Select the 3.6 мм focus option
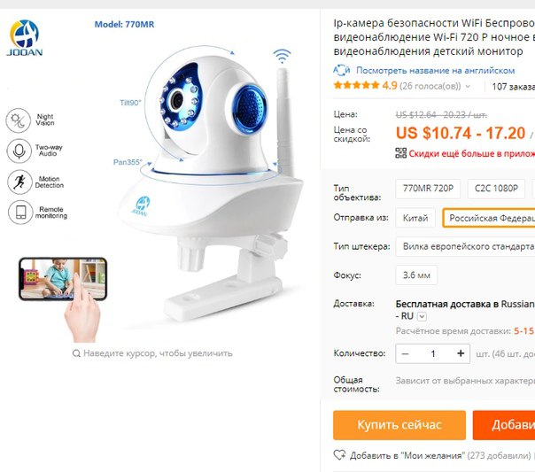535x472 pixels. click(416, 275)
